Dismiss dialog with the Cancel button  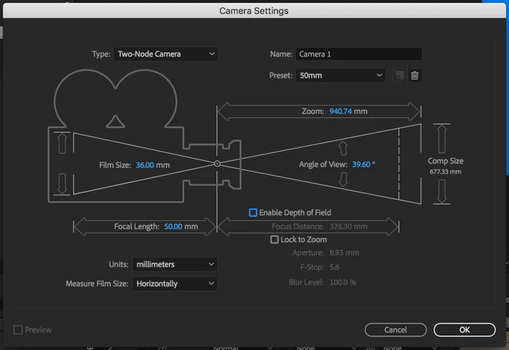click(395, 330)
